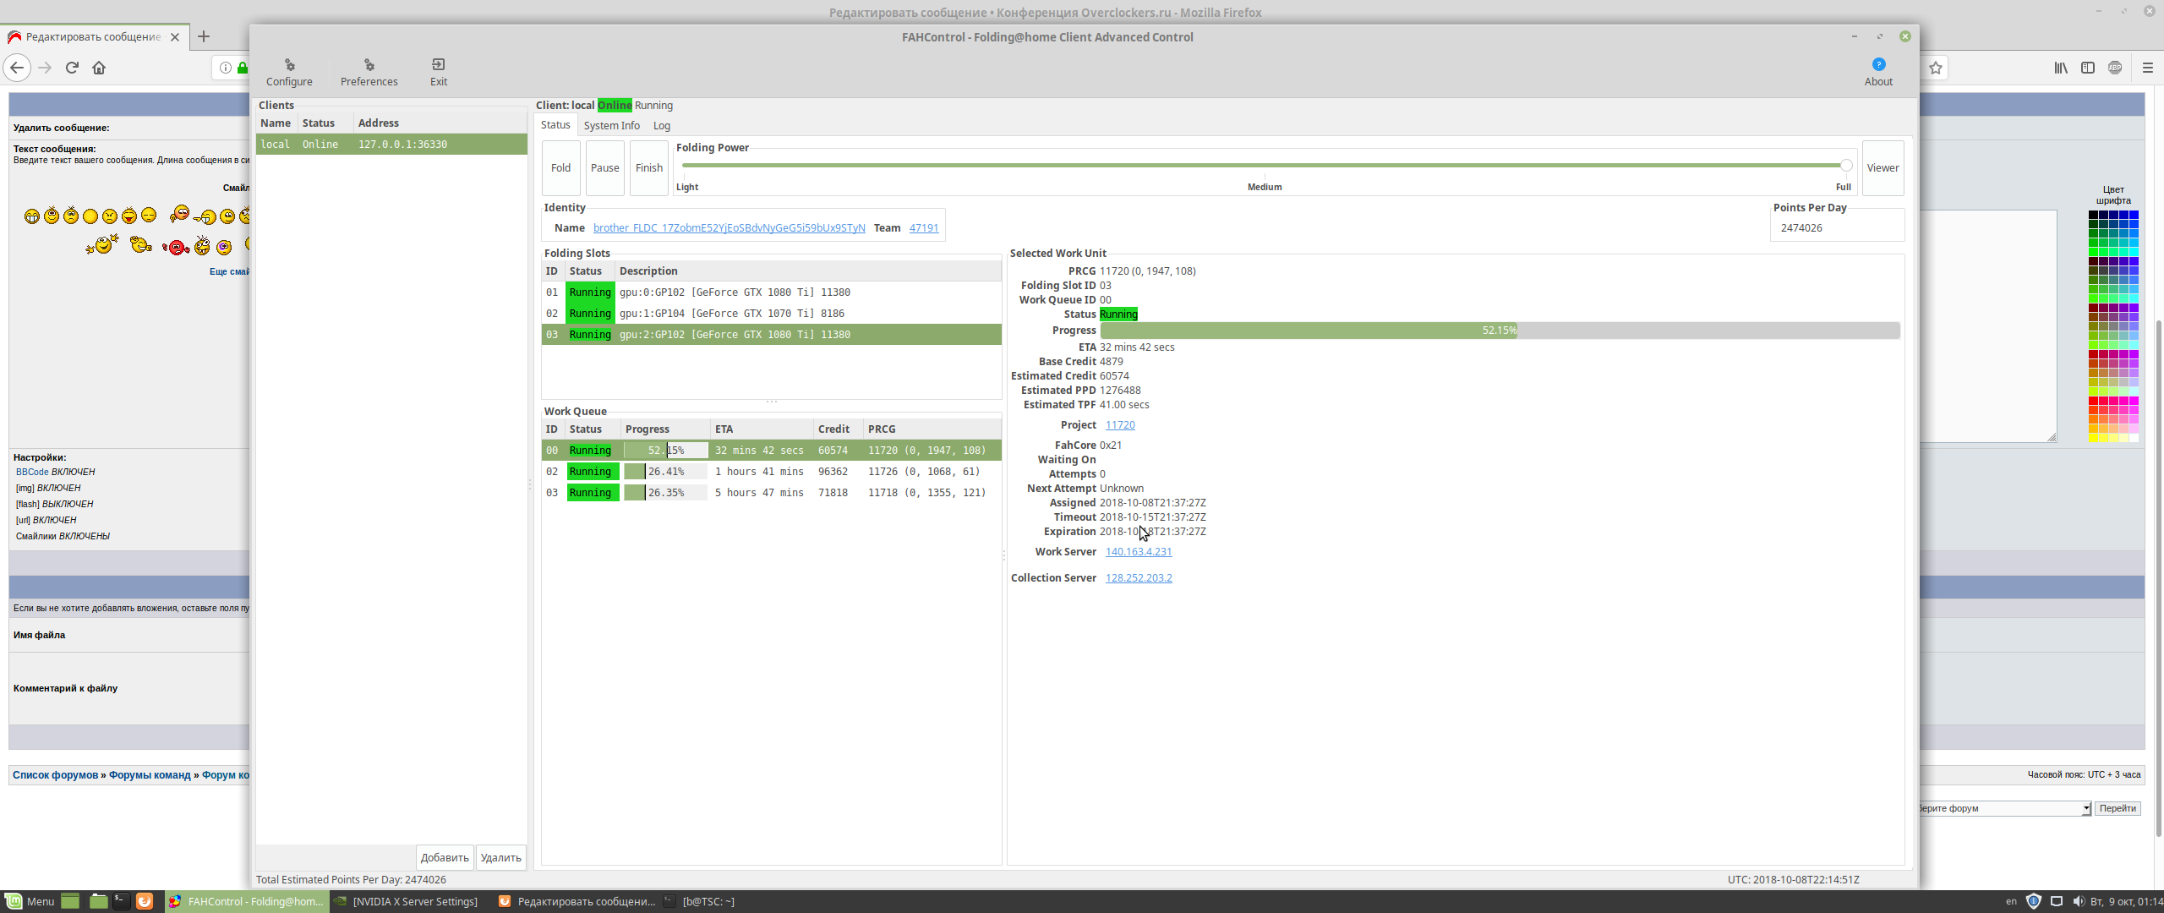Expand the forum selection dropdown

point(2085,808)
